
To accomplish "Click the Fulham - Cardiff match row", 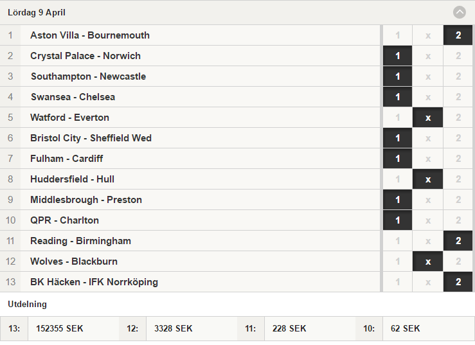I will [190, 159].
